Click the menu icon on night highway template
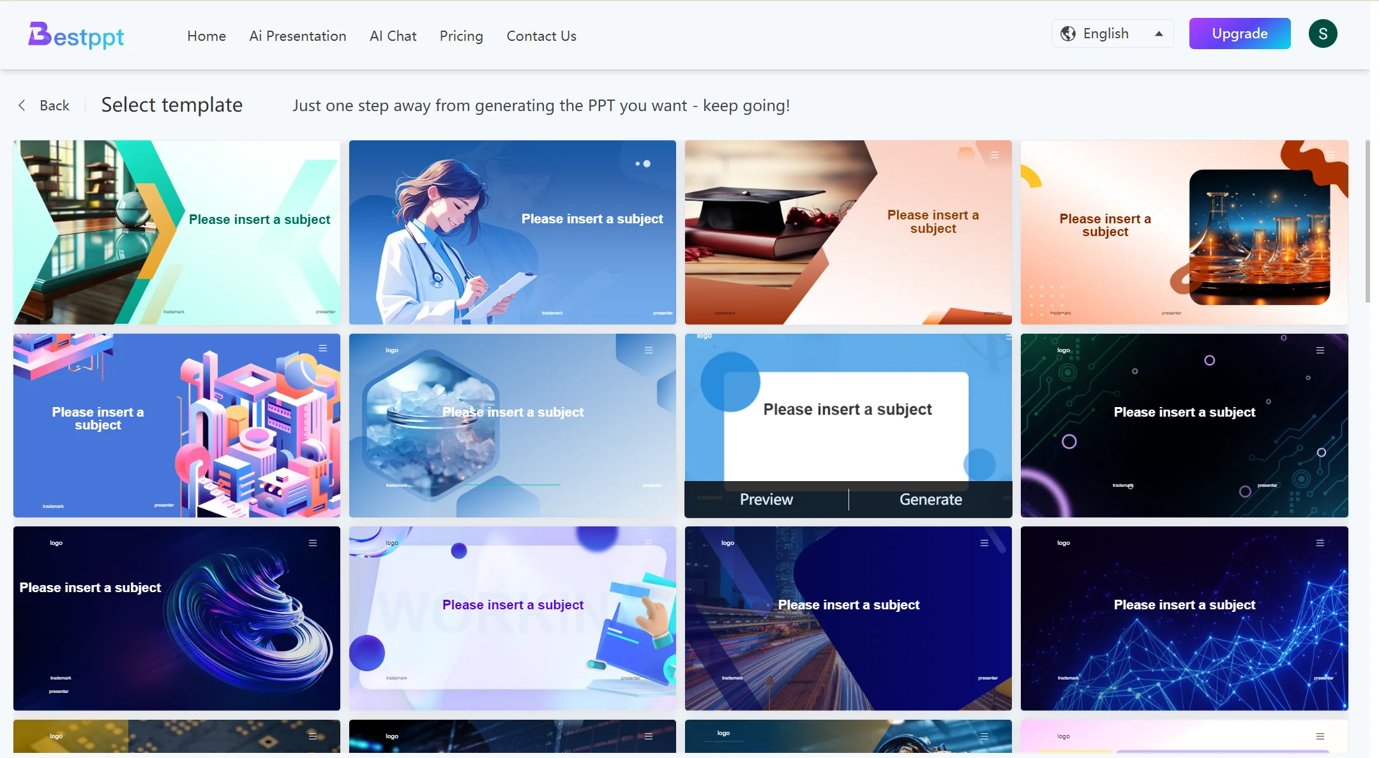Viewport: 1379px width, 758px height. (x=984, y=542)
